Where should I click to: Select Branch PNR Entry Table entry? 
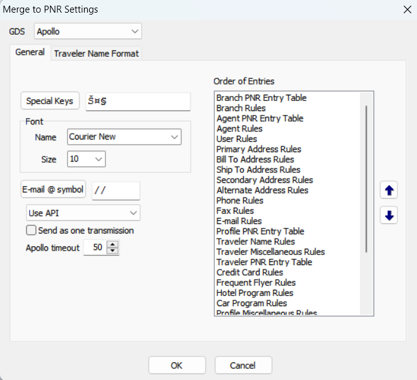(x=261, y=98)
